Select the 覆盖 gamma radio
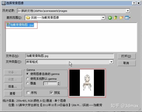 tap(28, 83)
